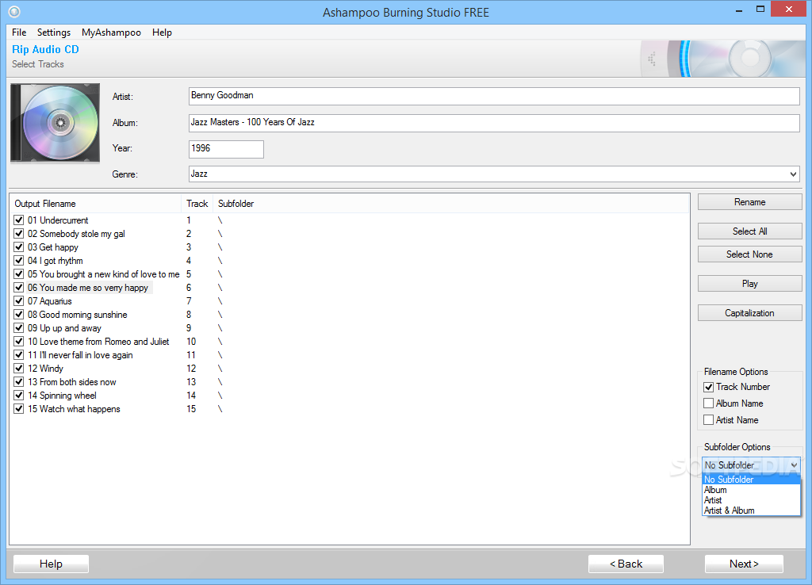Image resolution: width=812 pixels, height=585 pixels.
Task: Click into the Album input field
Action: pos(494,123)
